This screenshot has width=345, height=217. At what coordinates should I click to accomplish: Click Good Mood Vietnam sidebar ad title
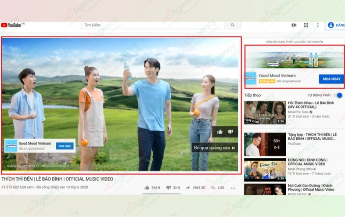[277, 76]
